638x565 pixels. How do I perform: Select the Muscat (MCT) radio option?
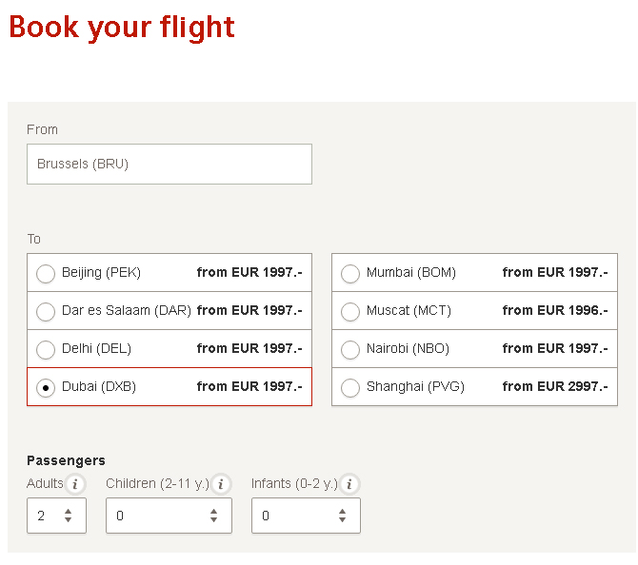(350, 311)
